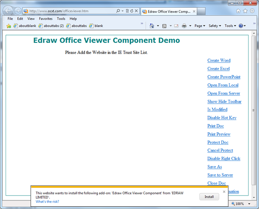Image resolution: width=259 pixels, height=209 pixels.
Task: Click the Create PowerPoint link
Action: (x=224, y=77)
